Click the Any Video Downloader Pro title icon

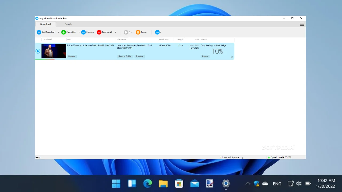tap(37, 18)
